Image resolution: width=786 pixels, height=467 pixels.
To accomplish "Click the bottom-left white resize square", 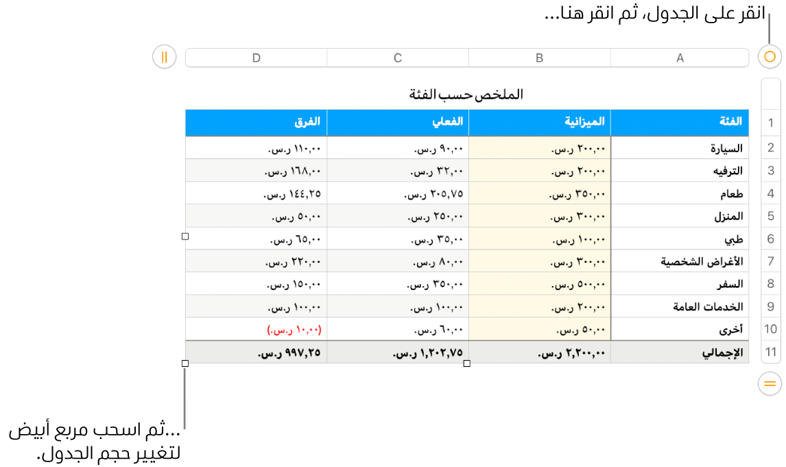I will 185,363.
